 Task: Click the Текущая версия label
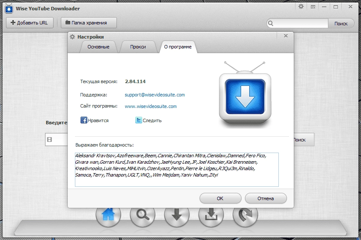tap(99, 81)
